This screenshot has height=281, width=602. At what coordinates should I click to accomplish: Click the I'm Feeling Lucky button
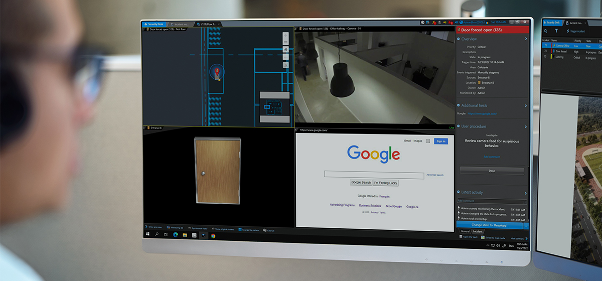385,183
